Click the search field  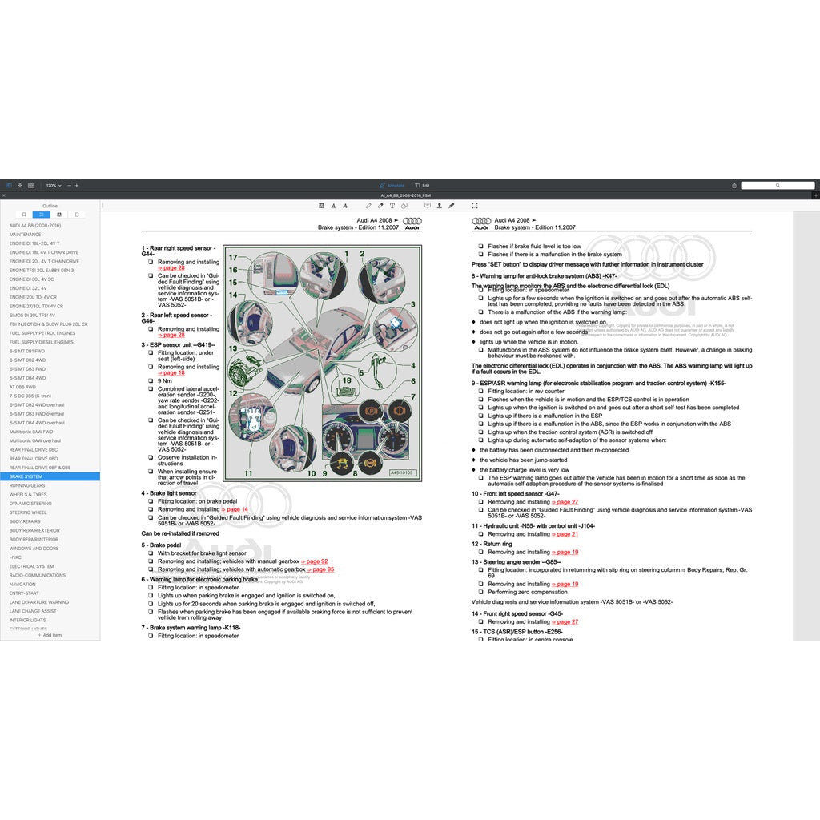pos(777,185)
